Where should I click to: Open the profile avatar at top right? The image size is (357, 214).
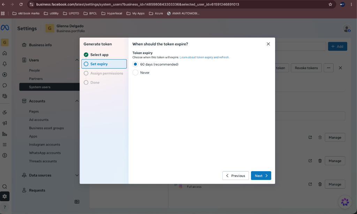point(347,29)
